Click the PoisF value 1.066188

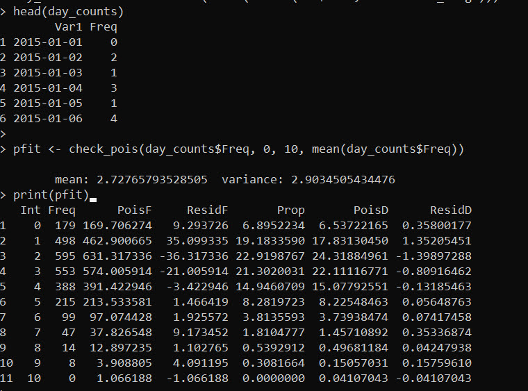[124, 378]
